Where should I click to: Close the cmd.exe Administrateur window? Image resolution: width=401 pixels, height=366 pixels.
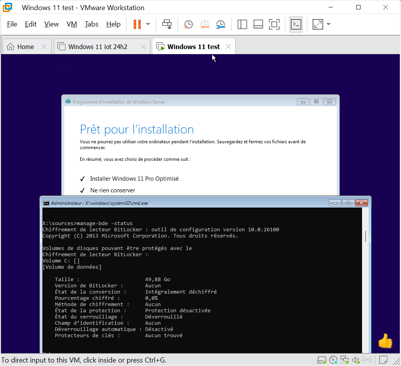point(361,203)
